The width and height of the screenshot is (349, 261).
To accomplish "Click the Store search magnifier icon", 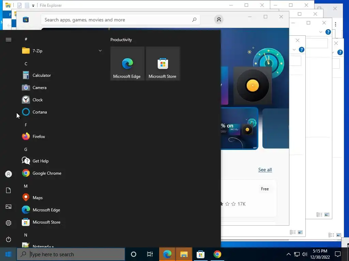I will 194,20.
